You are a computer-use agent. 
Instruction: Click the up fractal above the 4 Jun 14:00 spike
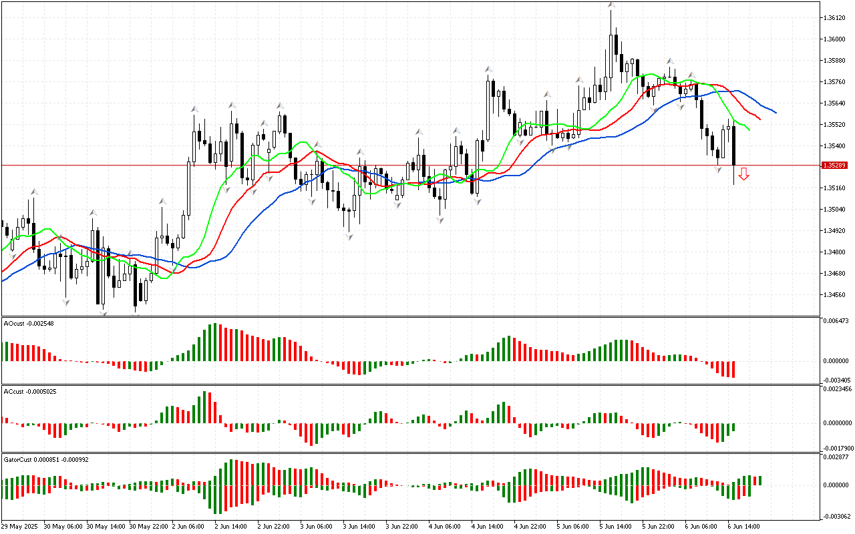coord(489,69)
